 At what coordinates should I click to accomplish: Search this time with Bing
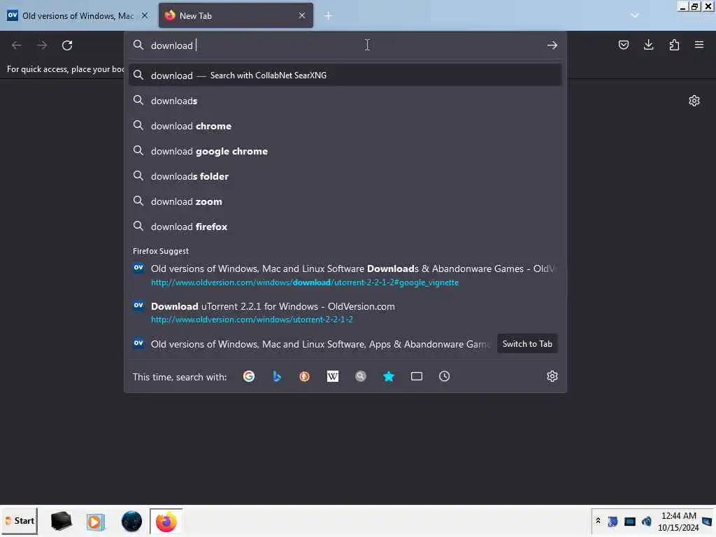[277, 376]
